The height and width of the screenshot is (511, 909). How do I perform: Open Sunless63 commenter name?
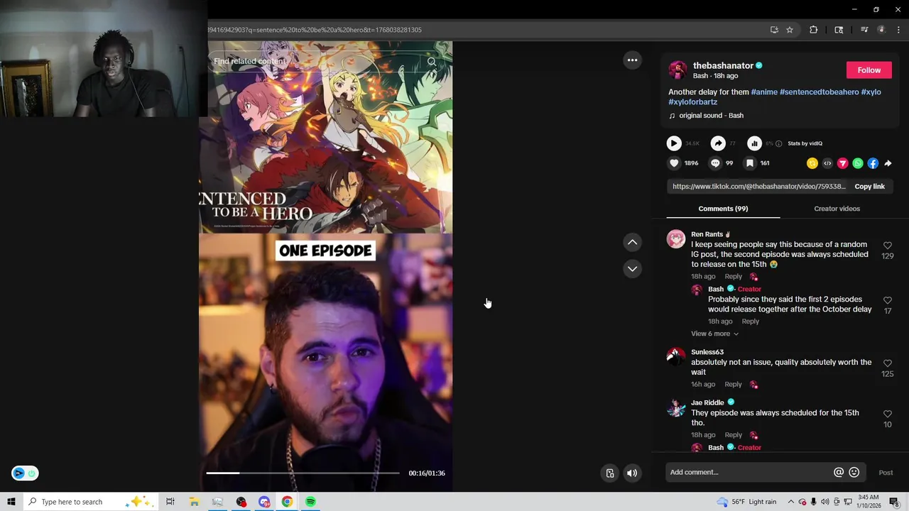(707, 352)
